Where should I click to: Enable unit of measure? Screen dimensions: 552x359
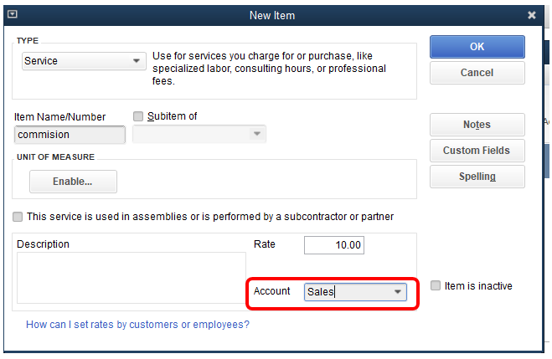(x=73, y=182)
